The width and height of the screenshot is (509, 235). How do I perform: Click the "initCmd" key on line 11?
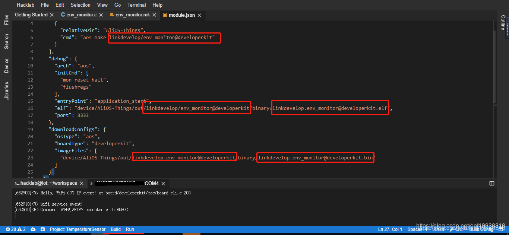pos(67,73)
